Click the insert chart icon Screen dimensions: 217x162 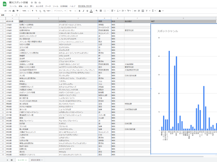[142, 11]
